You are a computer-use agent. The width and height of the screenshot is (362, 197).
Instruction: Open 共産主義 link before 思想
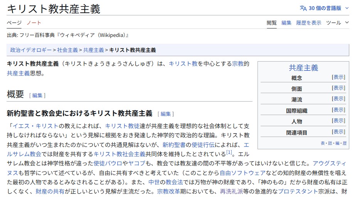pyautogui.click(x=18, y=73)
